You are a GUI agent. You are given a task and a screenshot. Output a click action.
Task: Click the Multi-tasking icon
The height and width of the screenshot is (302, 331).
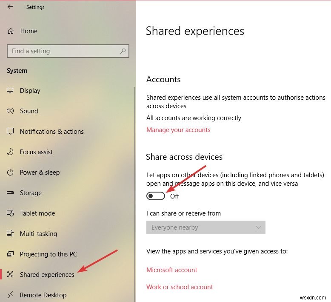coord(10,233)
